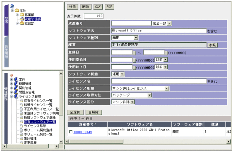Viewport: 233px width, 152px height.
Task: Collapse the 本社 tree node
Action: 12,10
